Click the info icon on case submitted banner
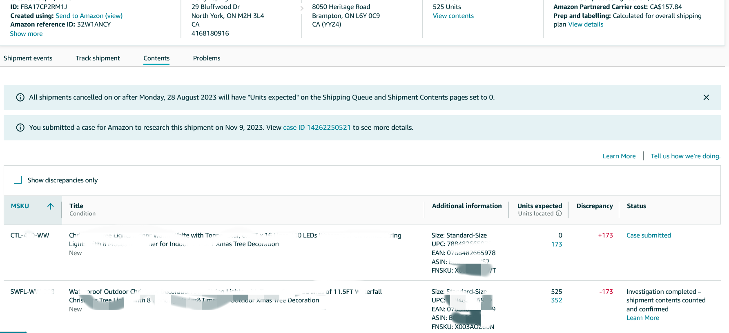This screenshot has height=333, width=729. click(x=20, y=128)
